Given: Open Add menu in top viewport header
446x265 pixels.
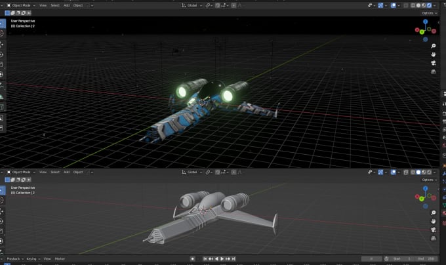Looking at the screenshot, I should tap(66, 5).
